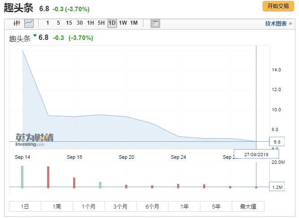This screenshot has width=299, height=218.
Task: Select the 5H interval
Action: click(101, 23)
